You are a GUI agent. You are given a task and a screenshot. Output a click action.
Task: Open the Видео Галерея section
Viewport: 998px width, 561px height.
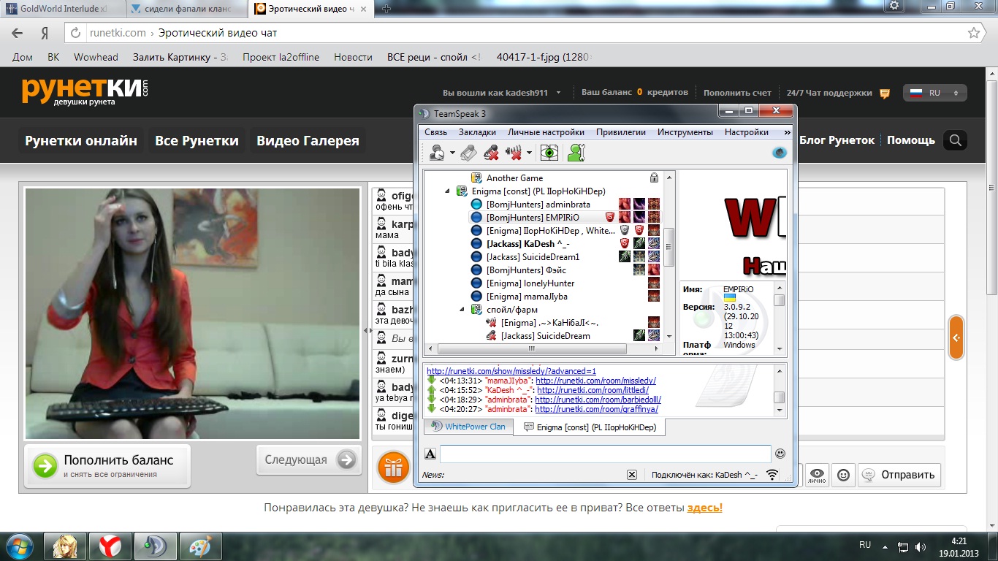308,141
